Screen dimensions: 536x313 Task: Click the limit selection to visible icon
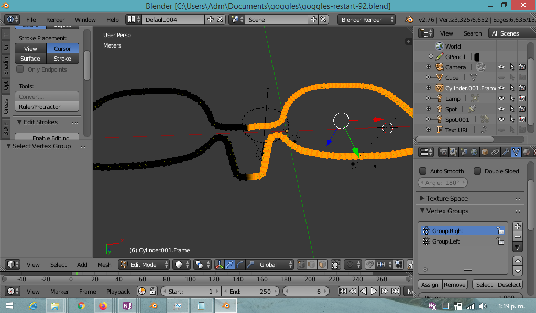[336, 264]
